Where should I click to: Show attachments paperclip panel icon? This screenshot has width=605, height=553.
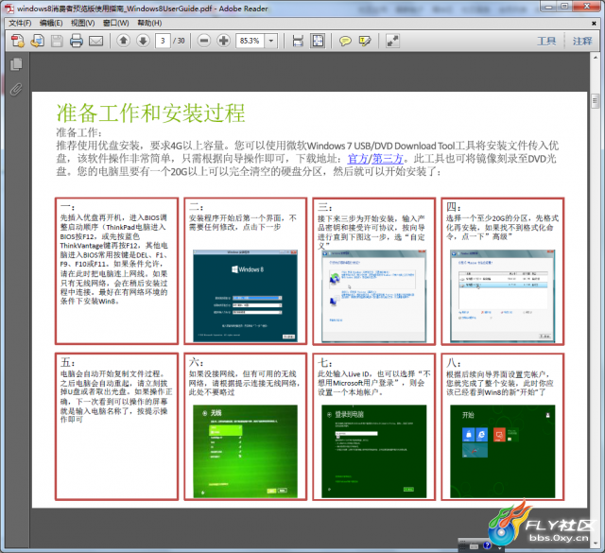click(16, 90)
